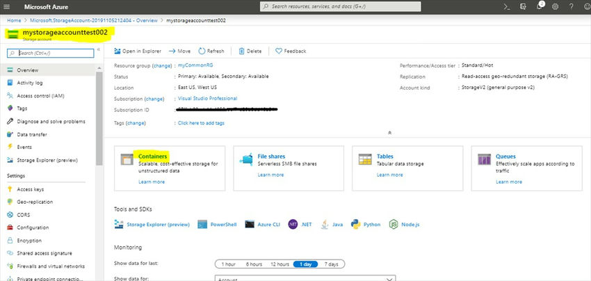Click the Move toolbar button
Viewport: 591px width, 281px height.
coord(179,51)
